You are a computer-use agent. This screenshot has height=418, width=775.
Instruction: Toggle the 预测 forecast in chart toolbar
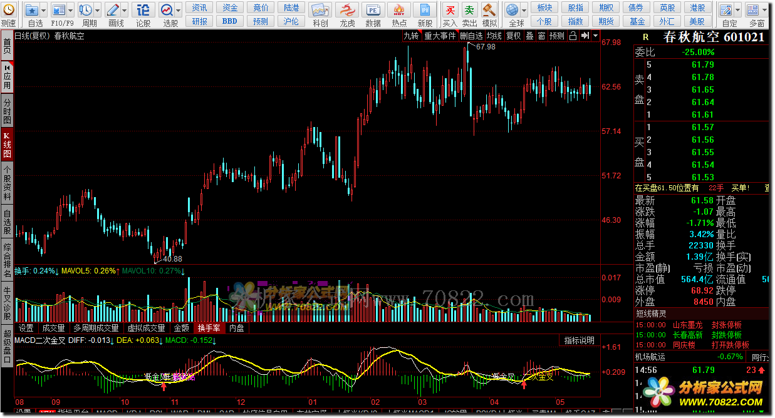pos(557,36)
